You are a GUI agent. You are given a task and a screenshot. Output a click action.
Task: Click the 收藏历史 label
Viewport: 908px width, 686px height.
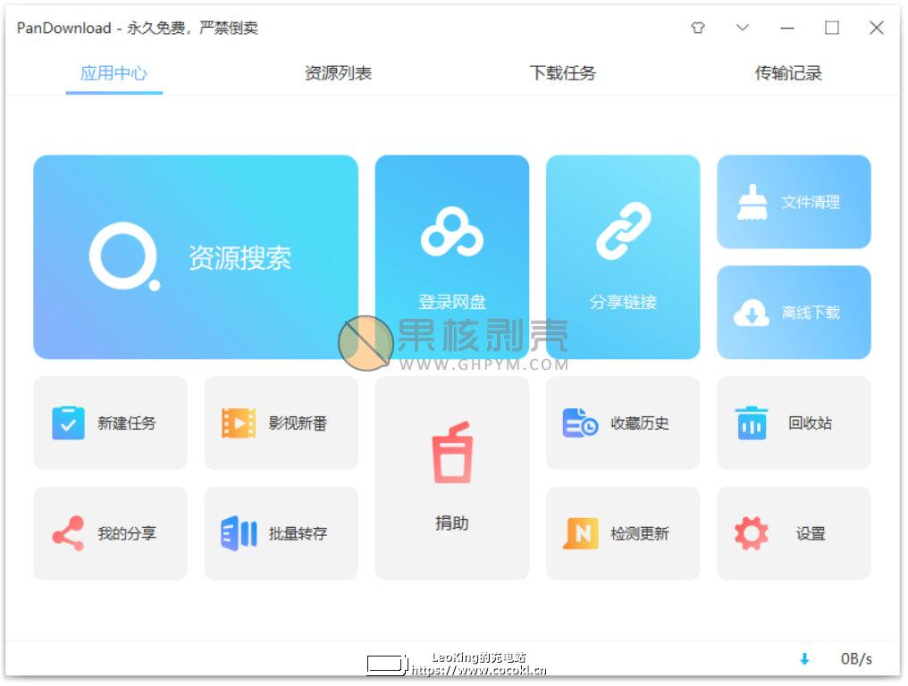640,423
